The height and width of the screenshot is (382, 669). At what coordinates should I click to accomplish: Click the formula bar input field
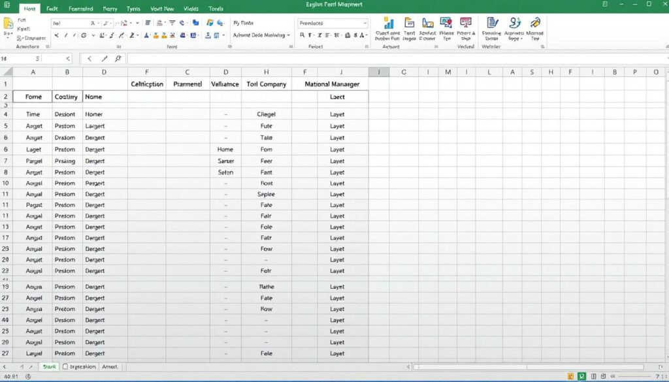tap(397, 59)
